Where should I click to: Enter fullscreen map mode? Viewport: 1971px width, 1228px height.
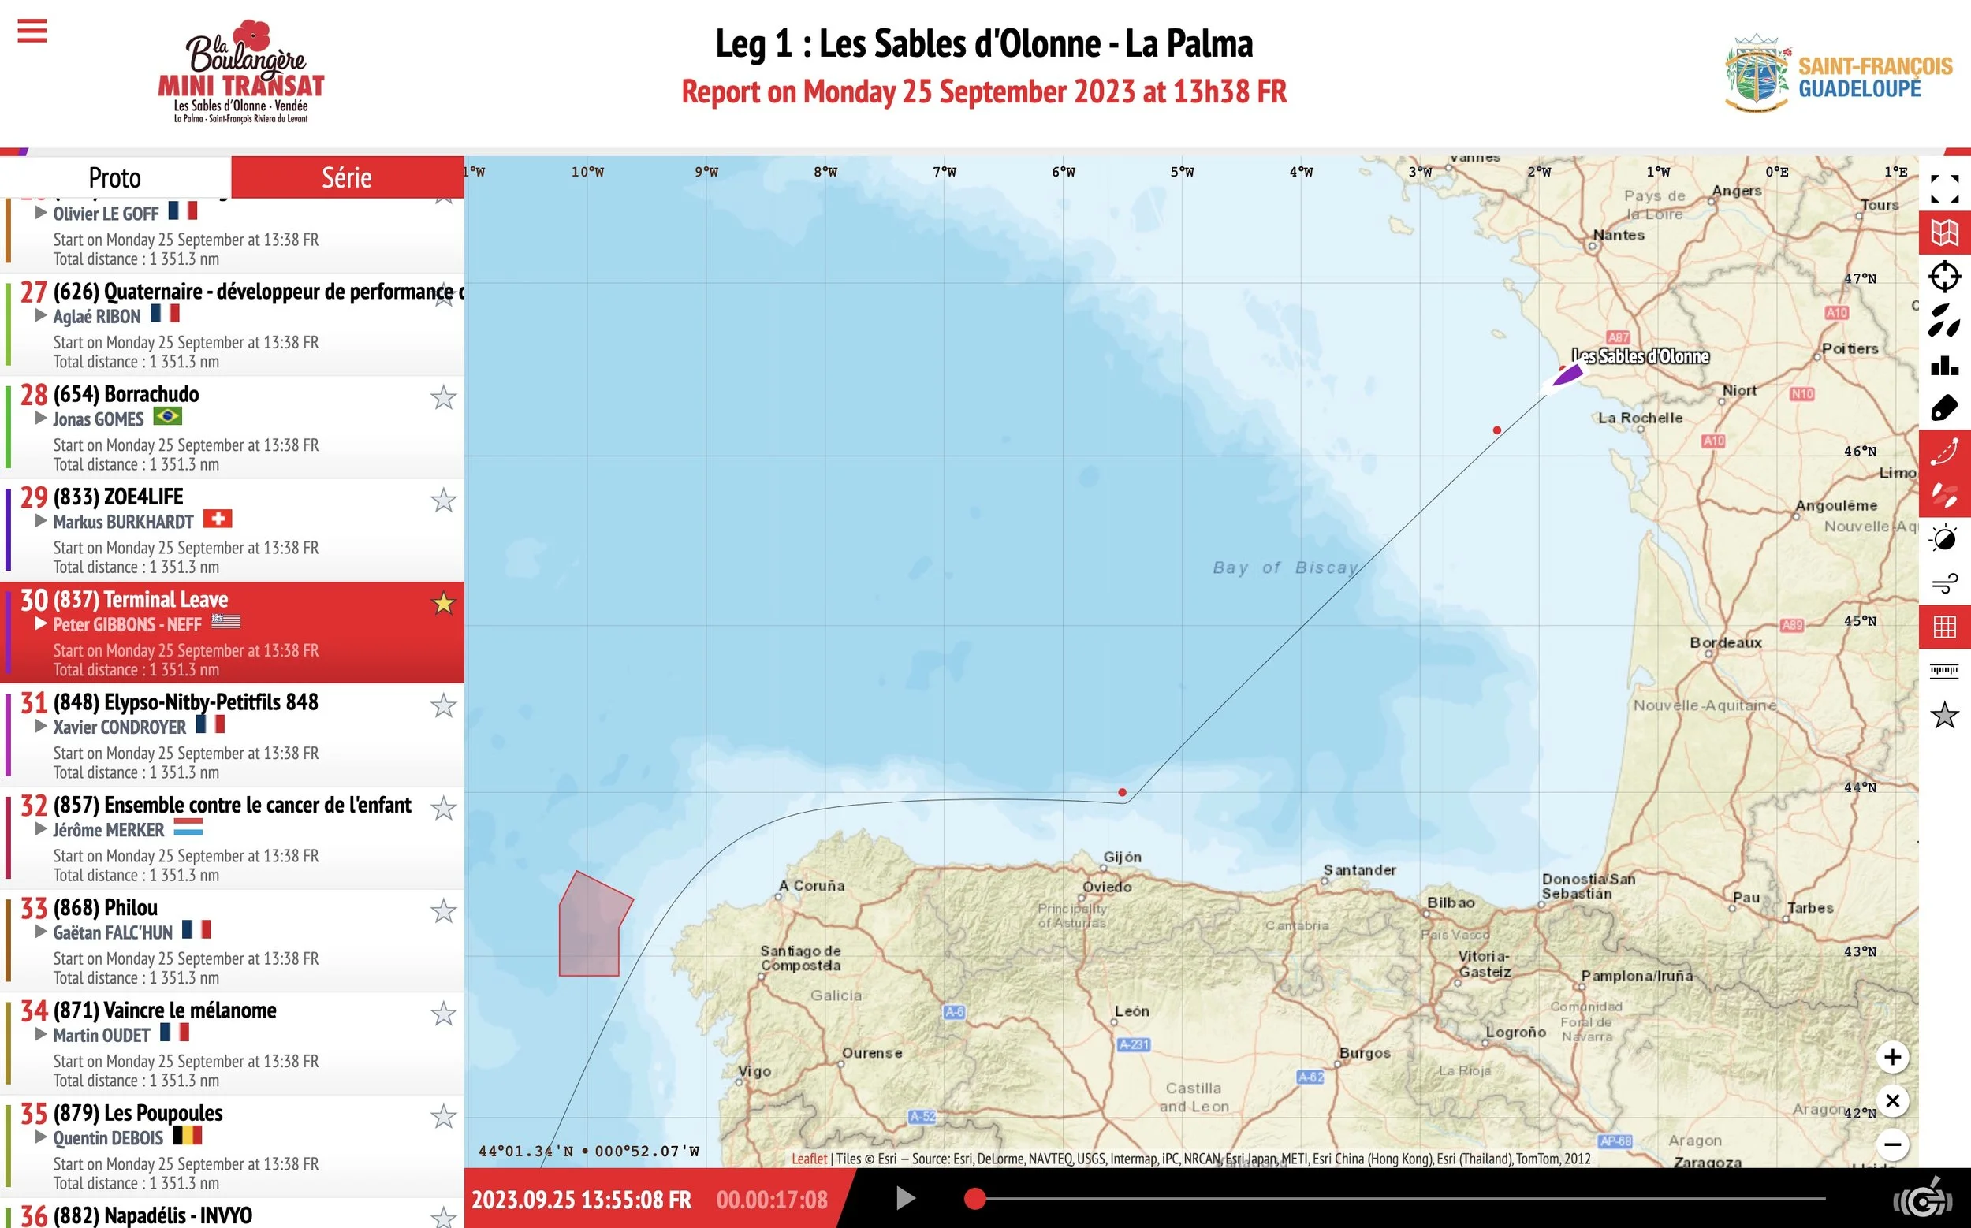point(1944,189)
